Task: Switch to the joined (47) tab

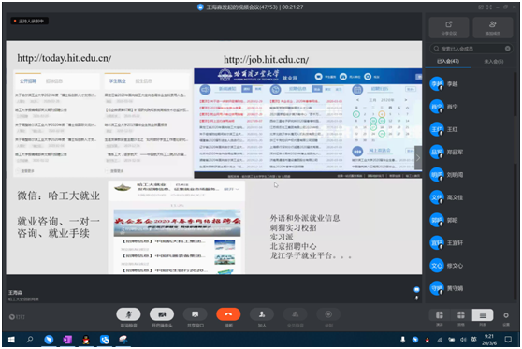Action: 448,61
